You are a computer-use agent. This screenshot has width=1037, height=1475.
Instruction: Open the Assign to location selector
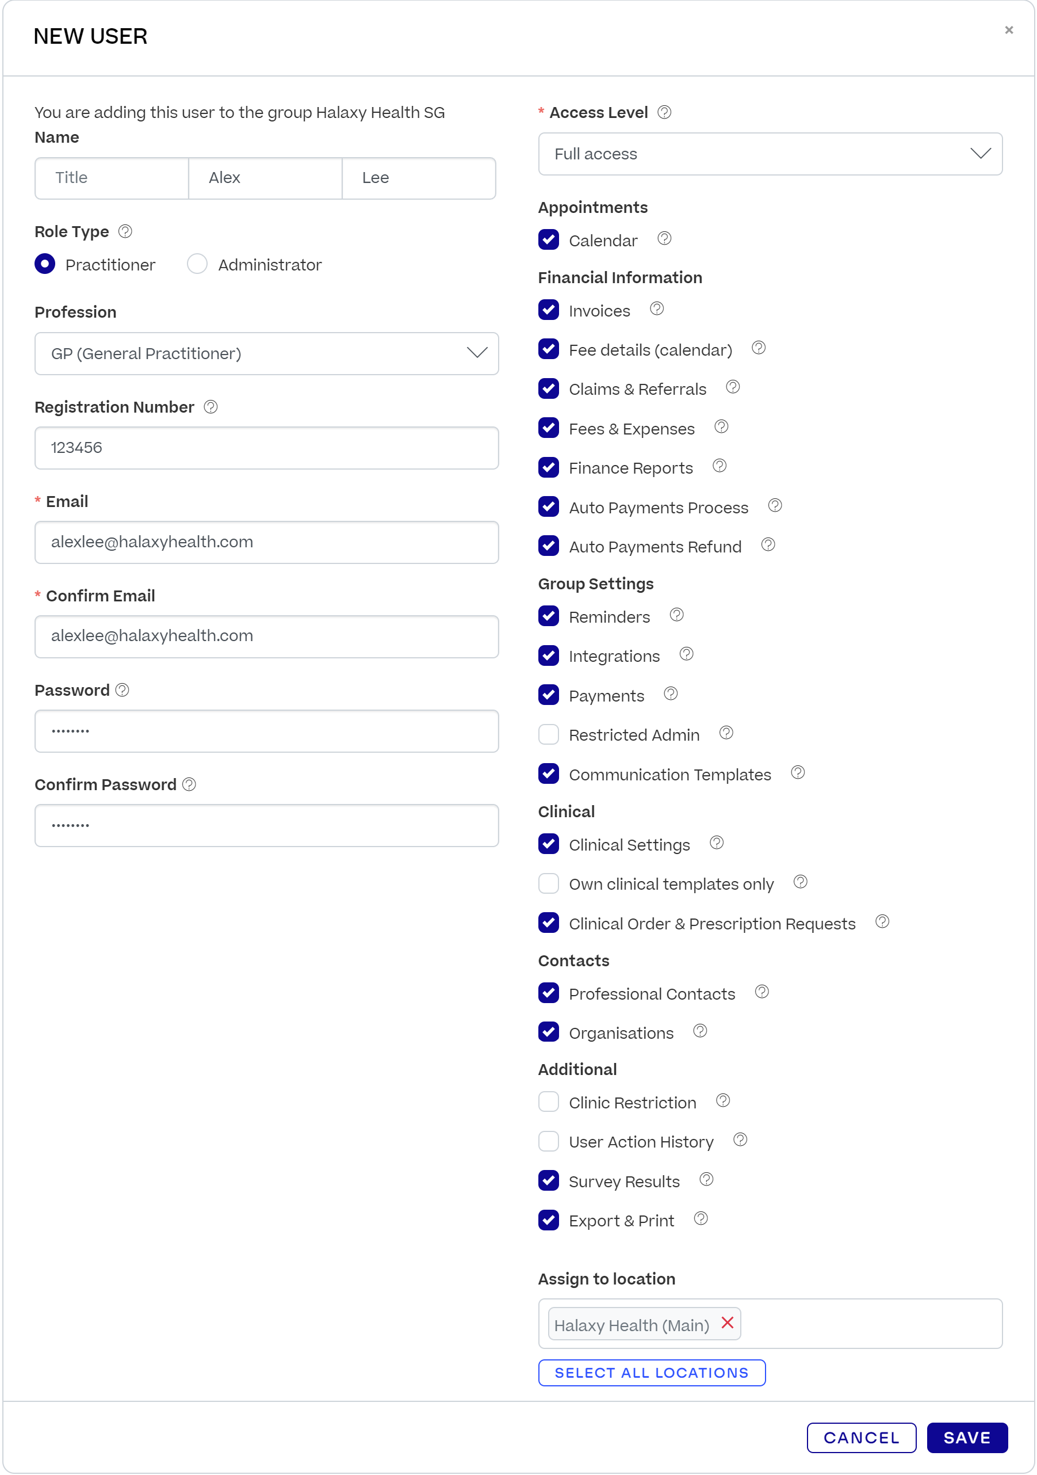tap(867, 1324)
